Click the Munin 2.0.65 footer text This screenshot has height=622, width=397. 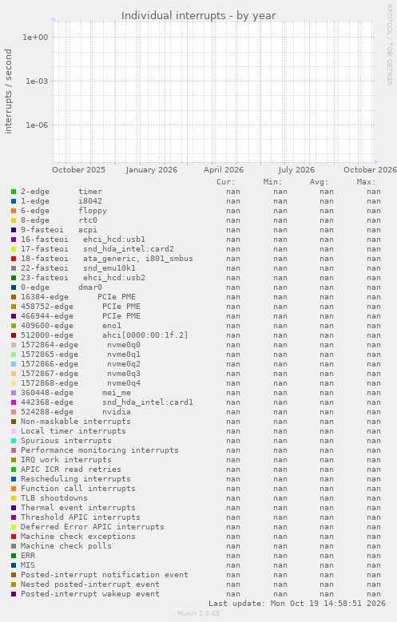(198, 613)
